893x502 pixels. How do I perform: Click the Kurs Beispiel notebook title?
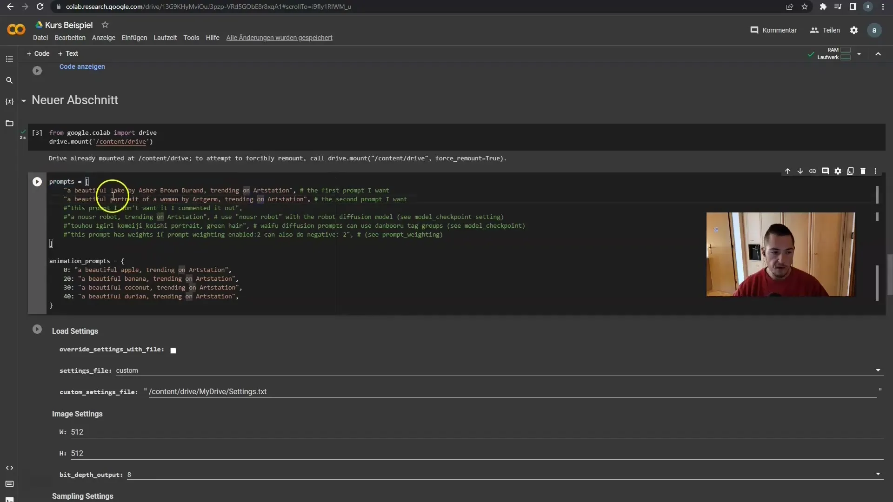pos(69,25)
